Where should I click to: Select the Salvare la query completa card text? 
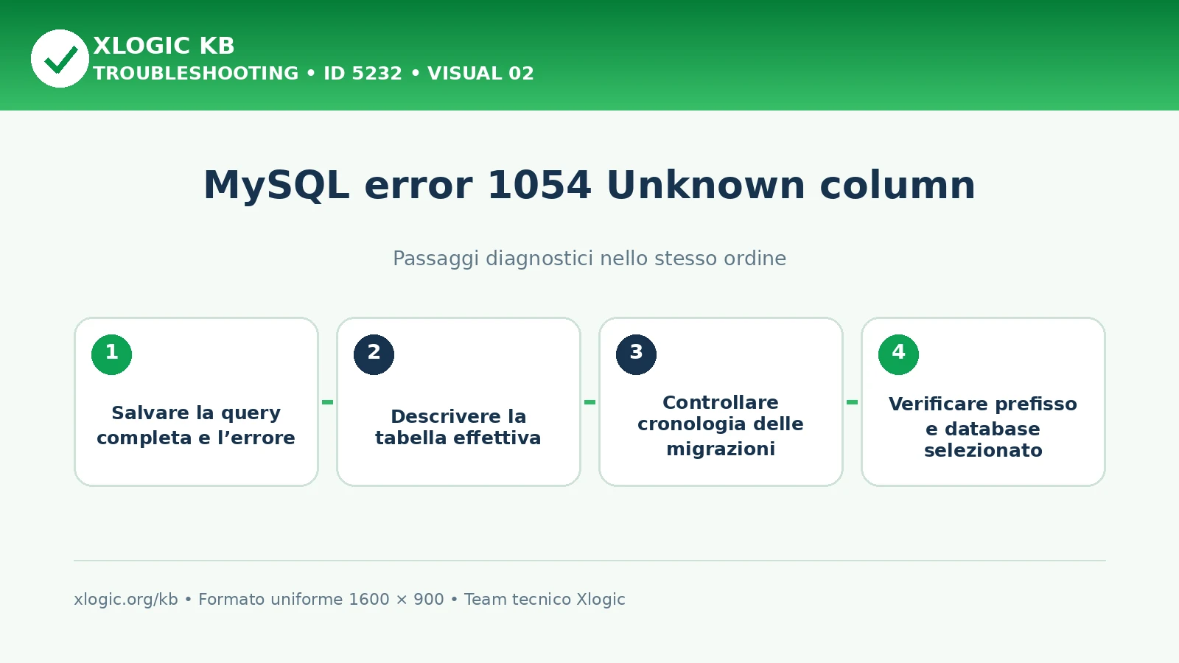coord(196,425)
